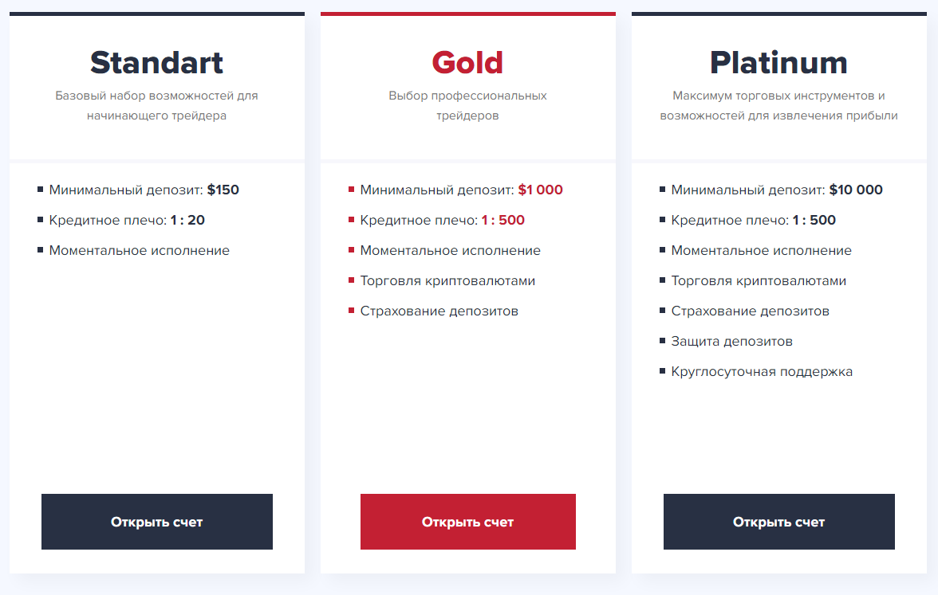Select the Platinum plan heading

(778, 63)
